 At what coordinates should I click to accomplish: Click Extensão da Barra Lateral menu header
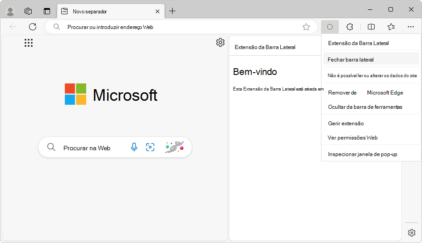(x=358, y=43)
